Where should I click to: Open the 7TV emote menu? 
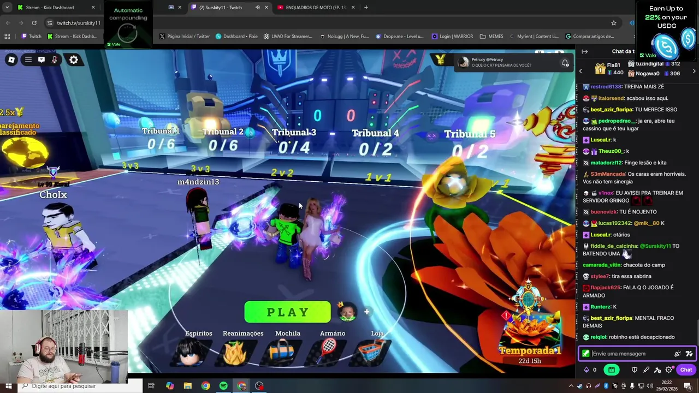(689, 354)
